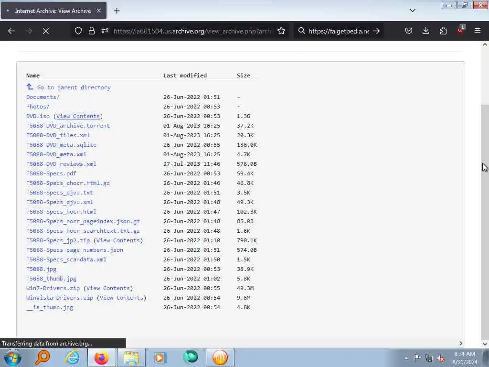Open the green globe app in taskbar
Screen dimensions: 489x367
(x=191, y=357)
